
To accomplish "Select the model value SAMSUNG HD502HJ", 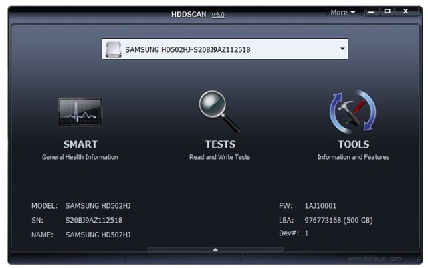I will (98, 205).
